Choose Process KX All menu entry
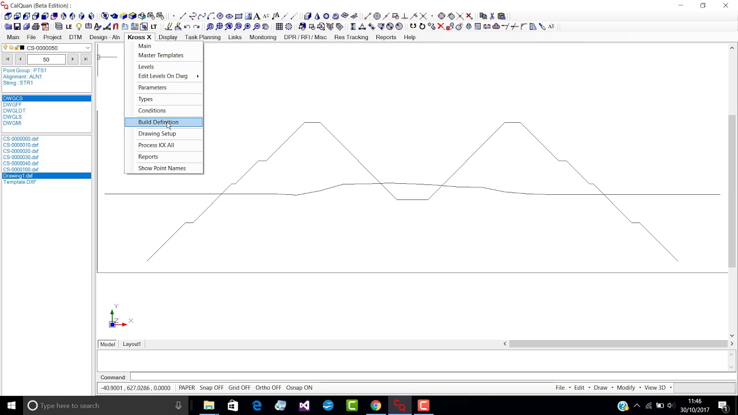The image size is (738, 415). [x=164, y=145]
